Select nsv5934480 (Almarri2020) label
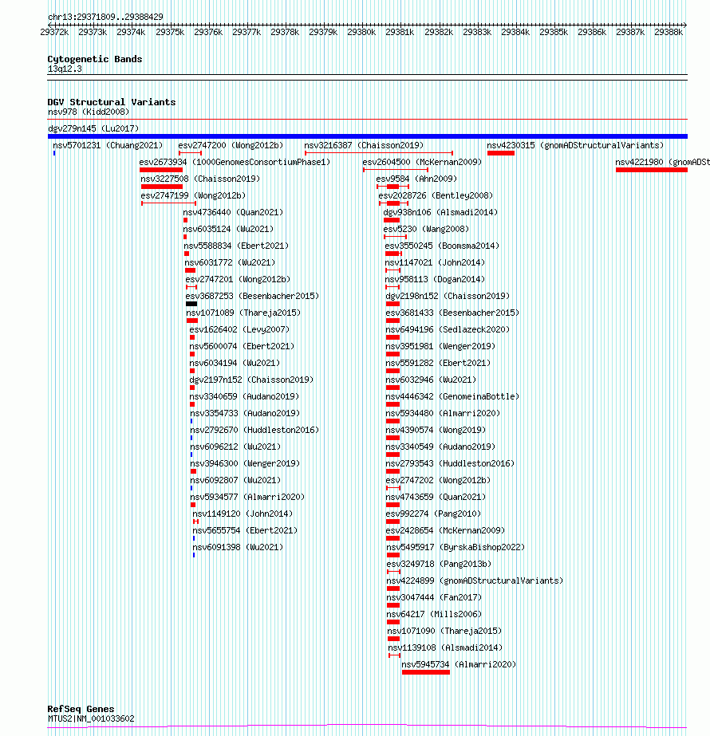The image size is (710, 736). pos(443,414)
